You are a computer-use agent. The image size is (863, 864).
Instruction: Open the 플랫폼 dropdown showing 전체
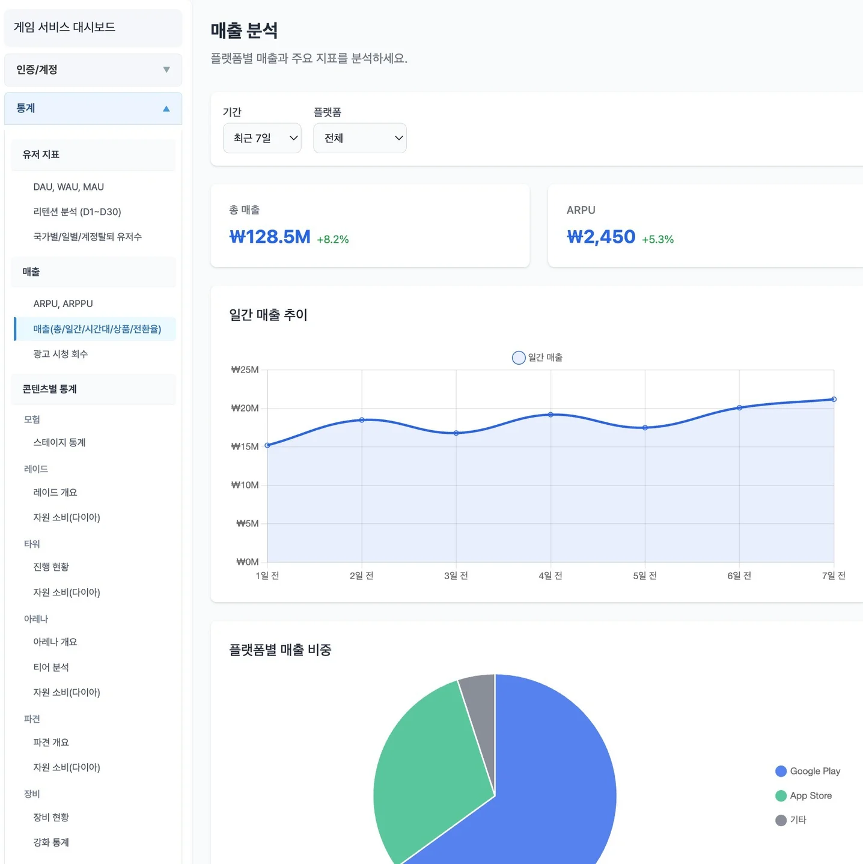pos(360,138)
